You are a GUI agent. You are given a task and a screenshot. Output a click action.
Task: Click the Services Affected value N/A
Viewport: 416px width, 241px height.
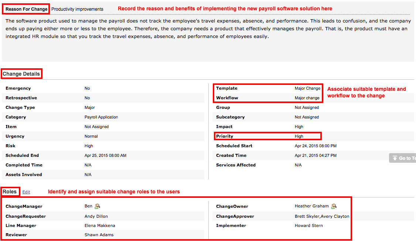(298, 165)
